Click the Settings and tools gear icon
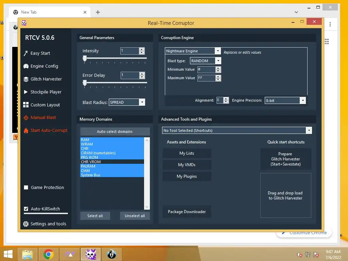 tap(26, 224)
